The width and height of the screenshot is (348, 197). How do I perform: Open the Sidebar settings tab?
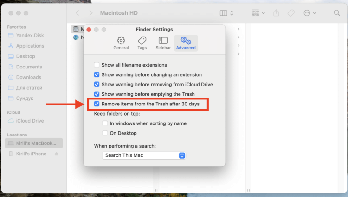coord(163,43)
